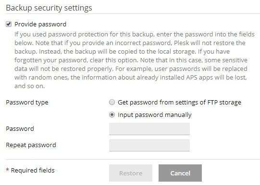
Task: Click the "Password type" row label
Action: pyautogui.click(x=27, y=103)
